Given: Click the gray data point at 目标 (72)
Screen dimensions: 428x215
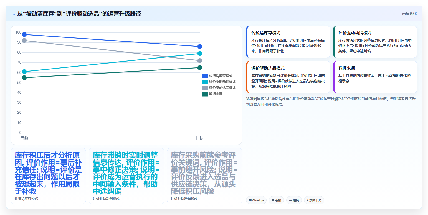Looking at the screenshot, I should (x=200, y=60).
